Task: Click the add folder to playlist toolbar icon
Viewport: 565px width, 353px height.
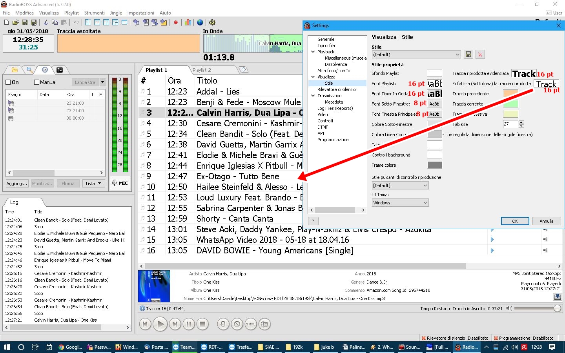Action: 164,22
